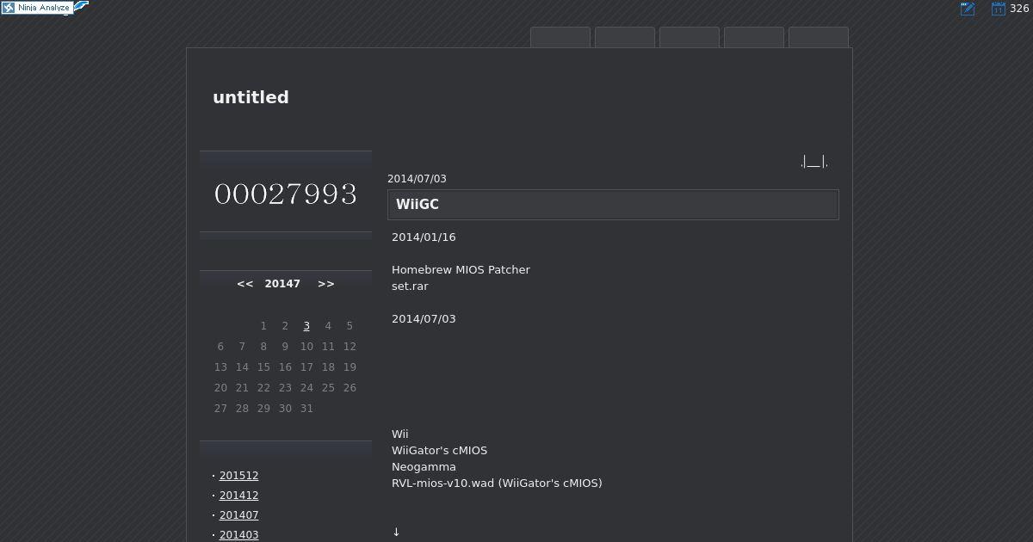The image size is (1033, 542).
Task: Select the 2014/01/16 text in post
Action: click(424, 237)
